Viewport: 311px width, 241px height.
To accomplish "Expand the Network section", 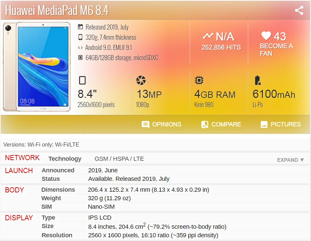I will pyautogui.click(x=290, y=160).
